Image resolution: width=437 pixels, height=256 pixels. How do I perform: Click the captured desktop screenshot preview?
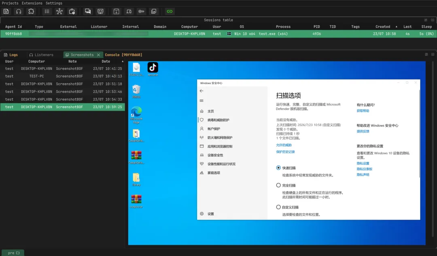277,153
